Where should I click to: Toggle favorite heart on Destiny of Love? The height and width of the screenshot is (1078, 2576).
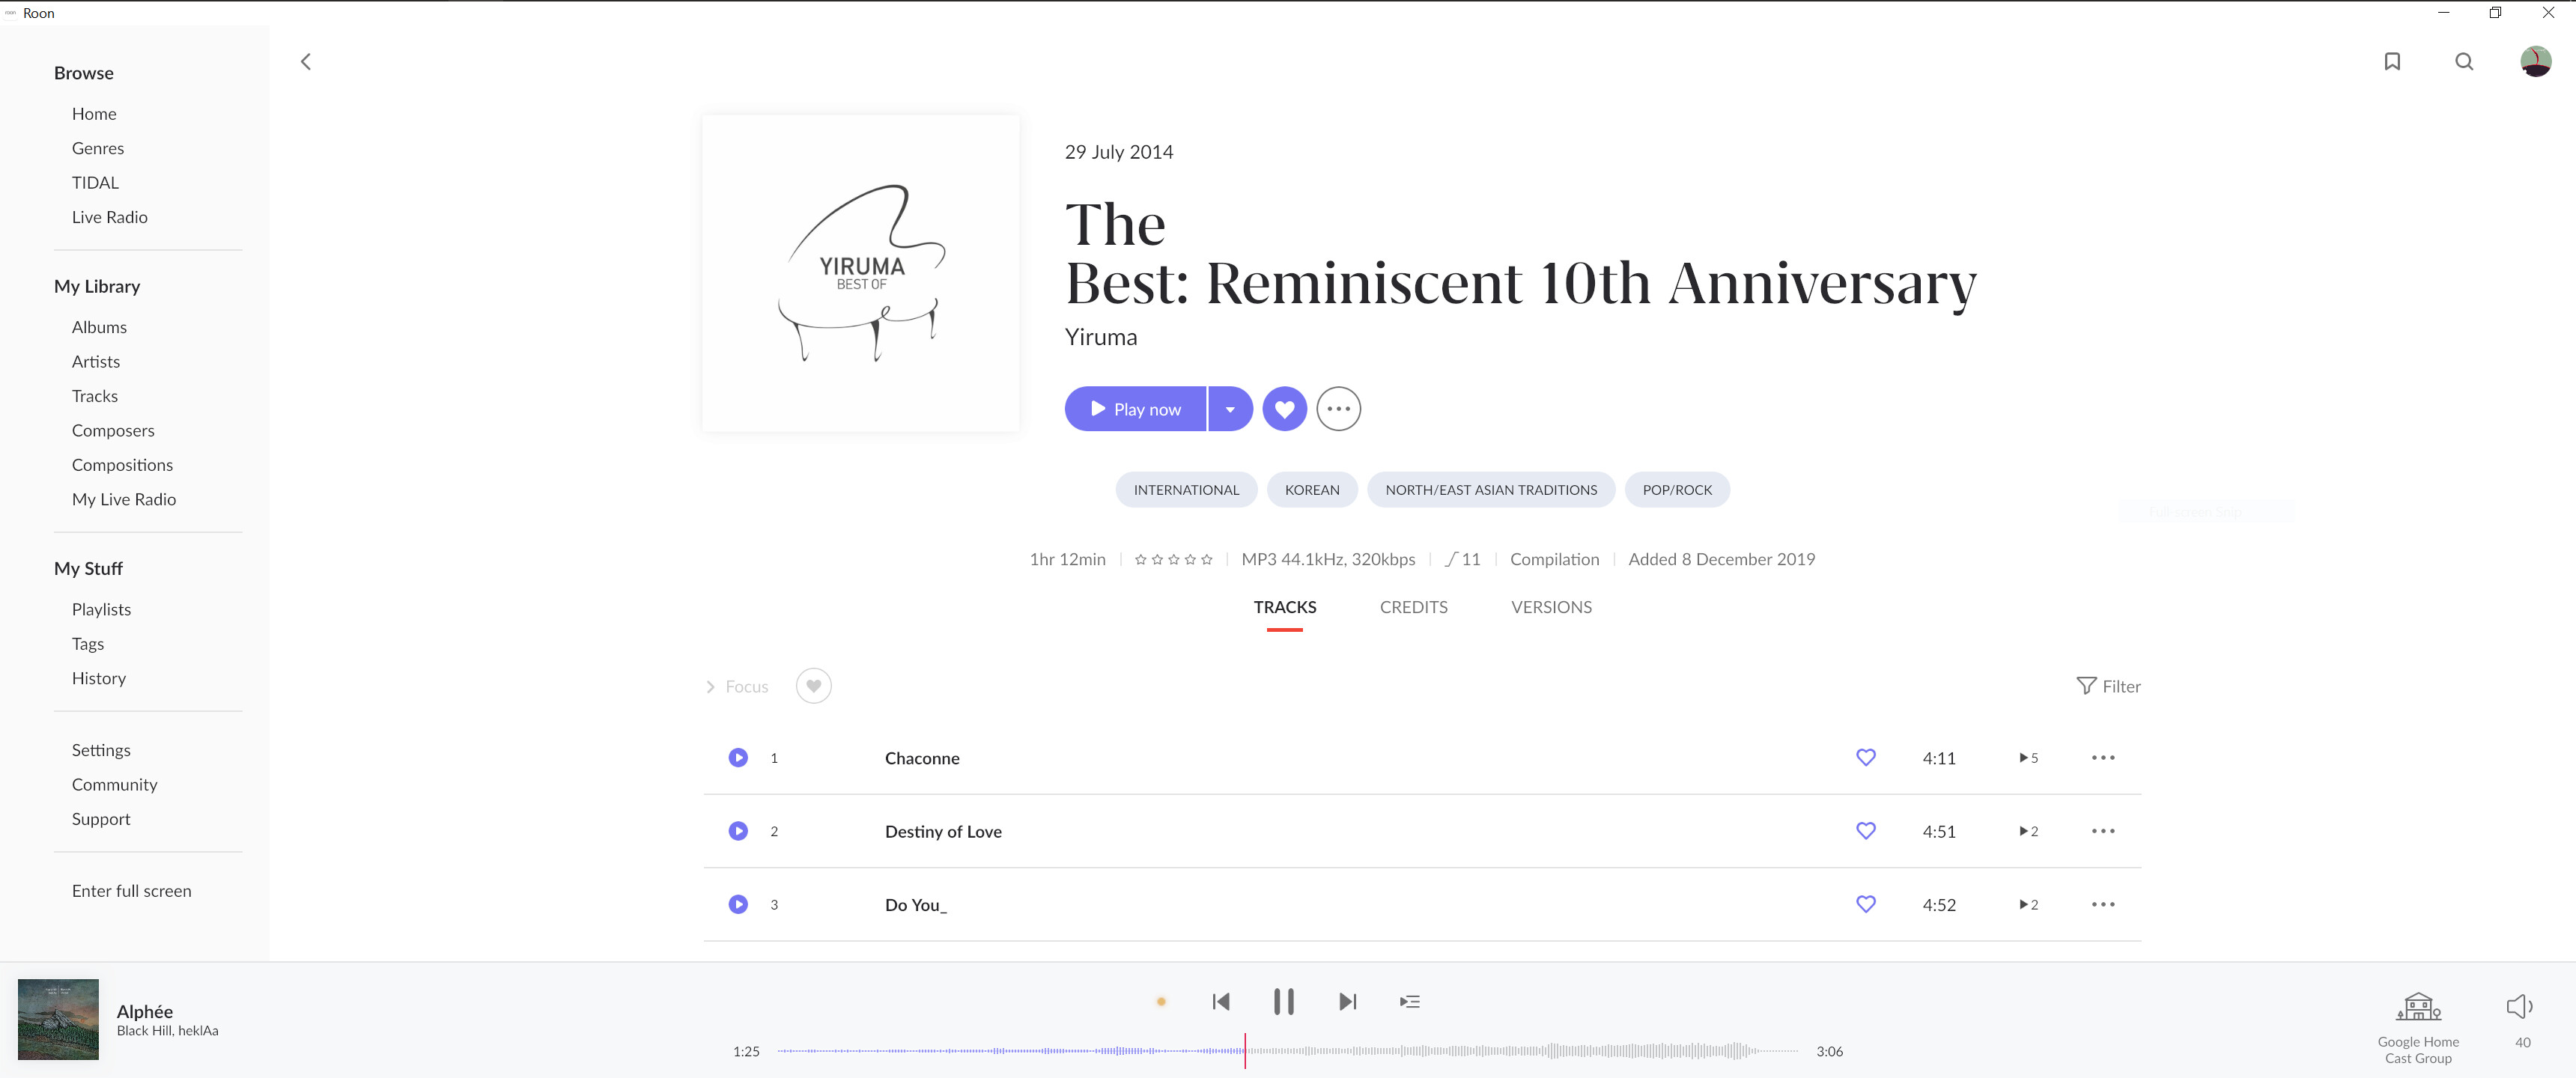[x=1866, y=831]
